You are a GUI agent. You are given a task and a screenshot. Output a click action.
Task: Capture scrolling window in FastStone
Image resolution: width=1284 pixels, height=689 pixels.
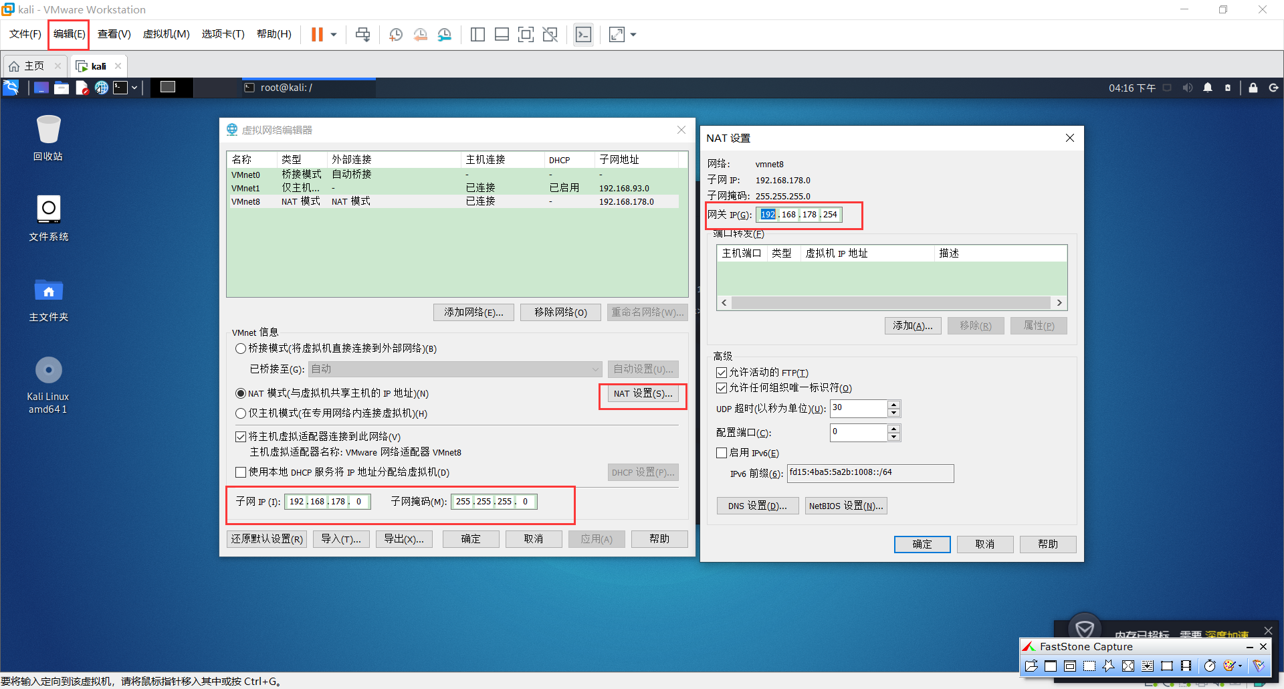click(x=1148, y=666)
